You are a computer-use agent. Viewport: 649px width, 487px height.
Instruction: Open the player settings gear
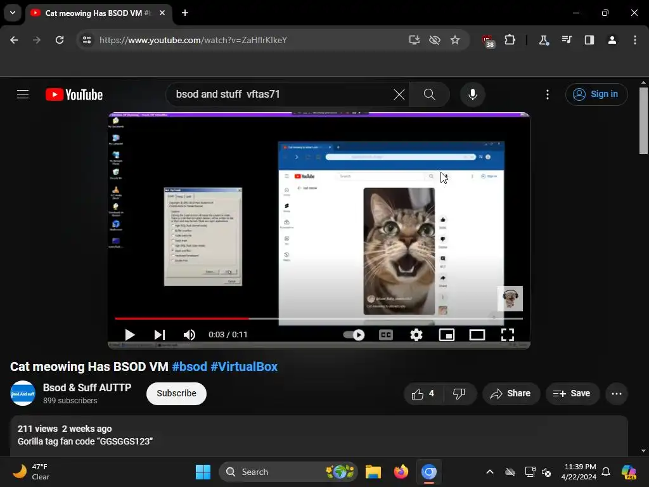[x=416, y=335]
